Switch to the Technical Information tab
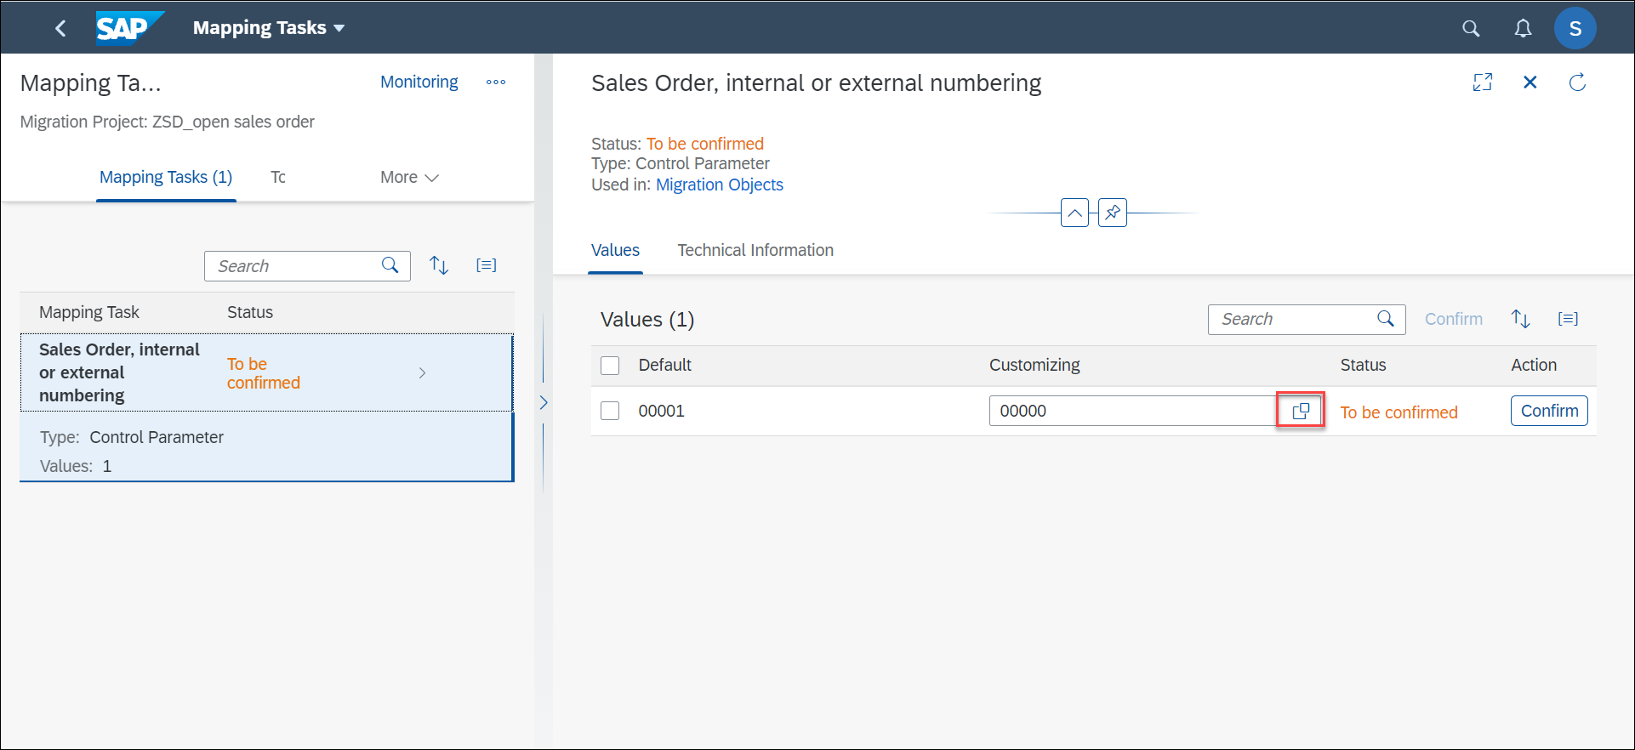 tap(755, 250)
